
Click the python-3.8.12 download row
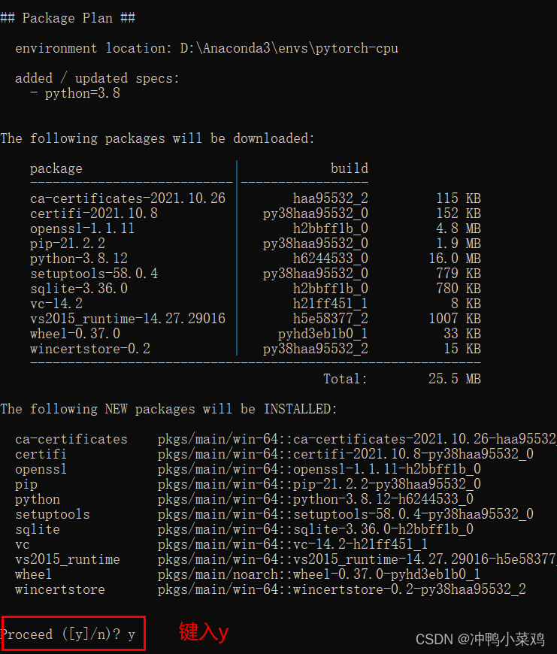[x=255, y=258]
